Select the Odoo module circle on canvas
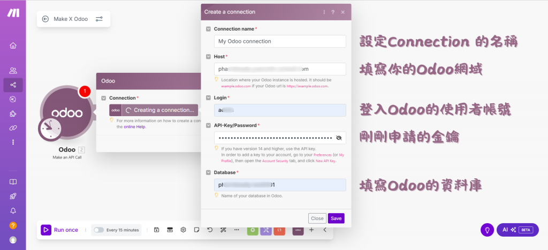Screen dimensions: 548x250 point(67,112)
